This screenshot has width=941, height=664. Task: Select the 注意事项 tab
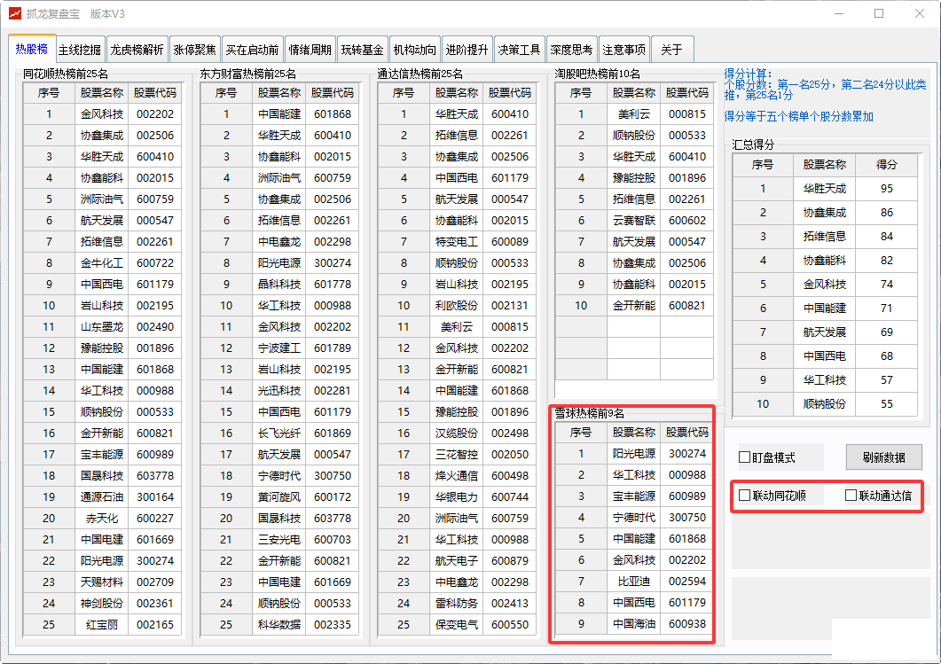pyautogui.click(x=624, y=50)
